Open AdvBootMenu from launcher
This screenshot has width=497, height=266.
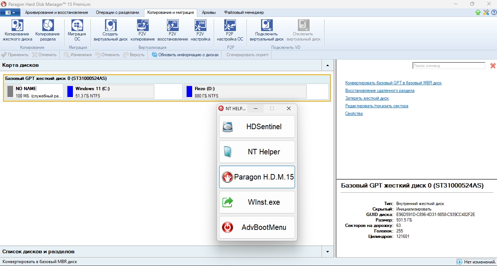[257, 227]
